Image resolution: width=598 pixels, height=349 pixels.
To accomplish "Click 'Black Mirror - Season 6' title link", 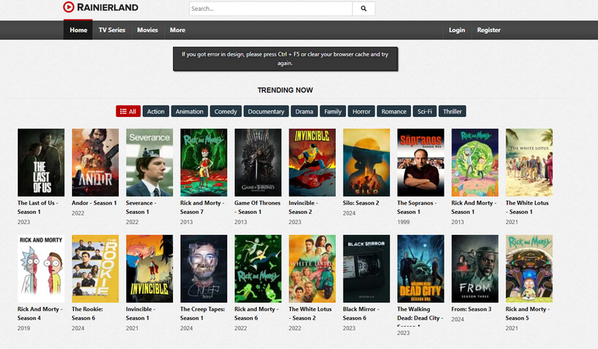I will 361,313.
